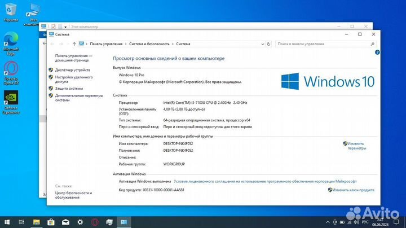Select computer name next to 'Имя компьютера:'
The width and height of the screenshot is (406, 228).
click(178, 143)
